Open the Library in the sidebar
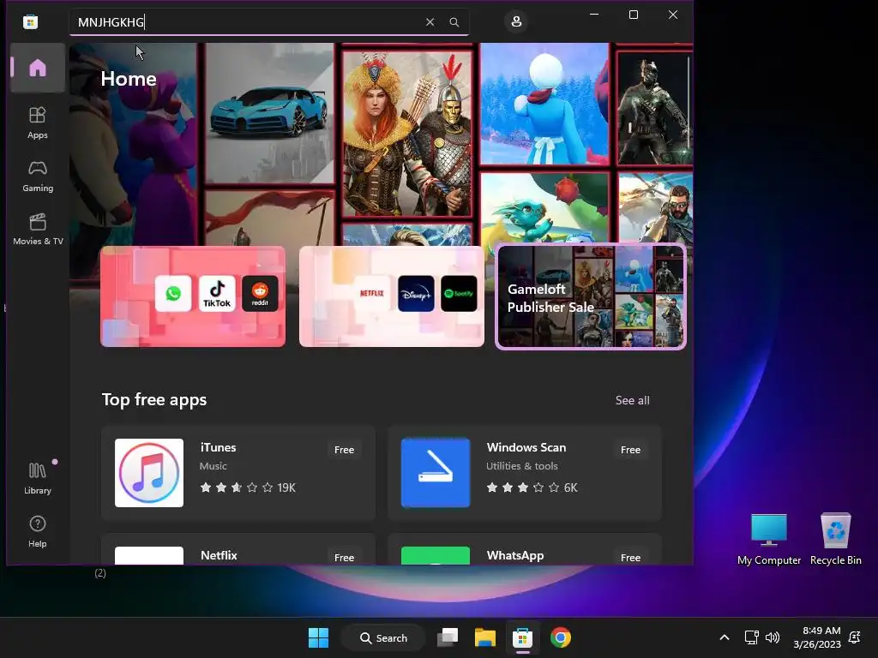Screen dimensions: 878x658 coord(38,478)
